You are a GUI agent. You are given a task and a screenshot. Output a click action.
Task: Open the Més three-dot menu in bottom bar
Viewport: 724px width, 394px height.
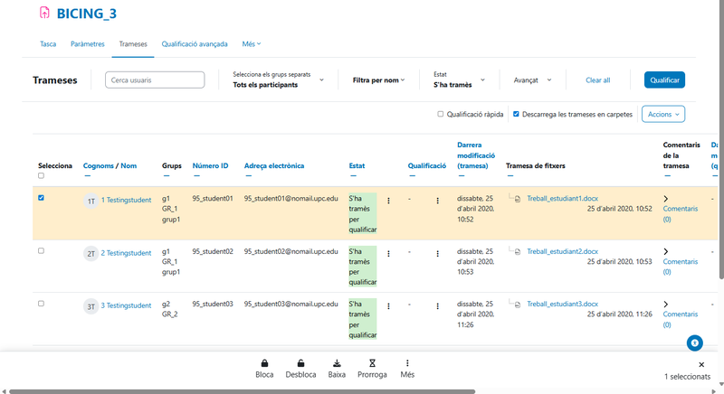point(407,362)
